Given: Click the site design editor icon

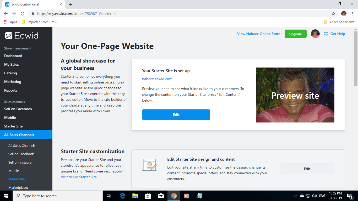Looking at the screenshot, I should (149, 165).
